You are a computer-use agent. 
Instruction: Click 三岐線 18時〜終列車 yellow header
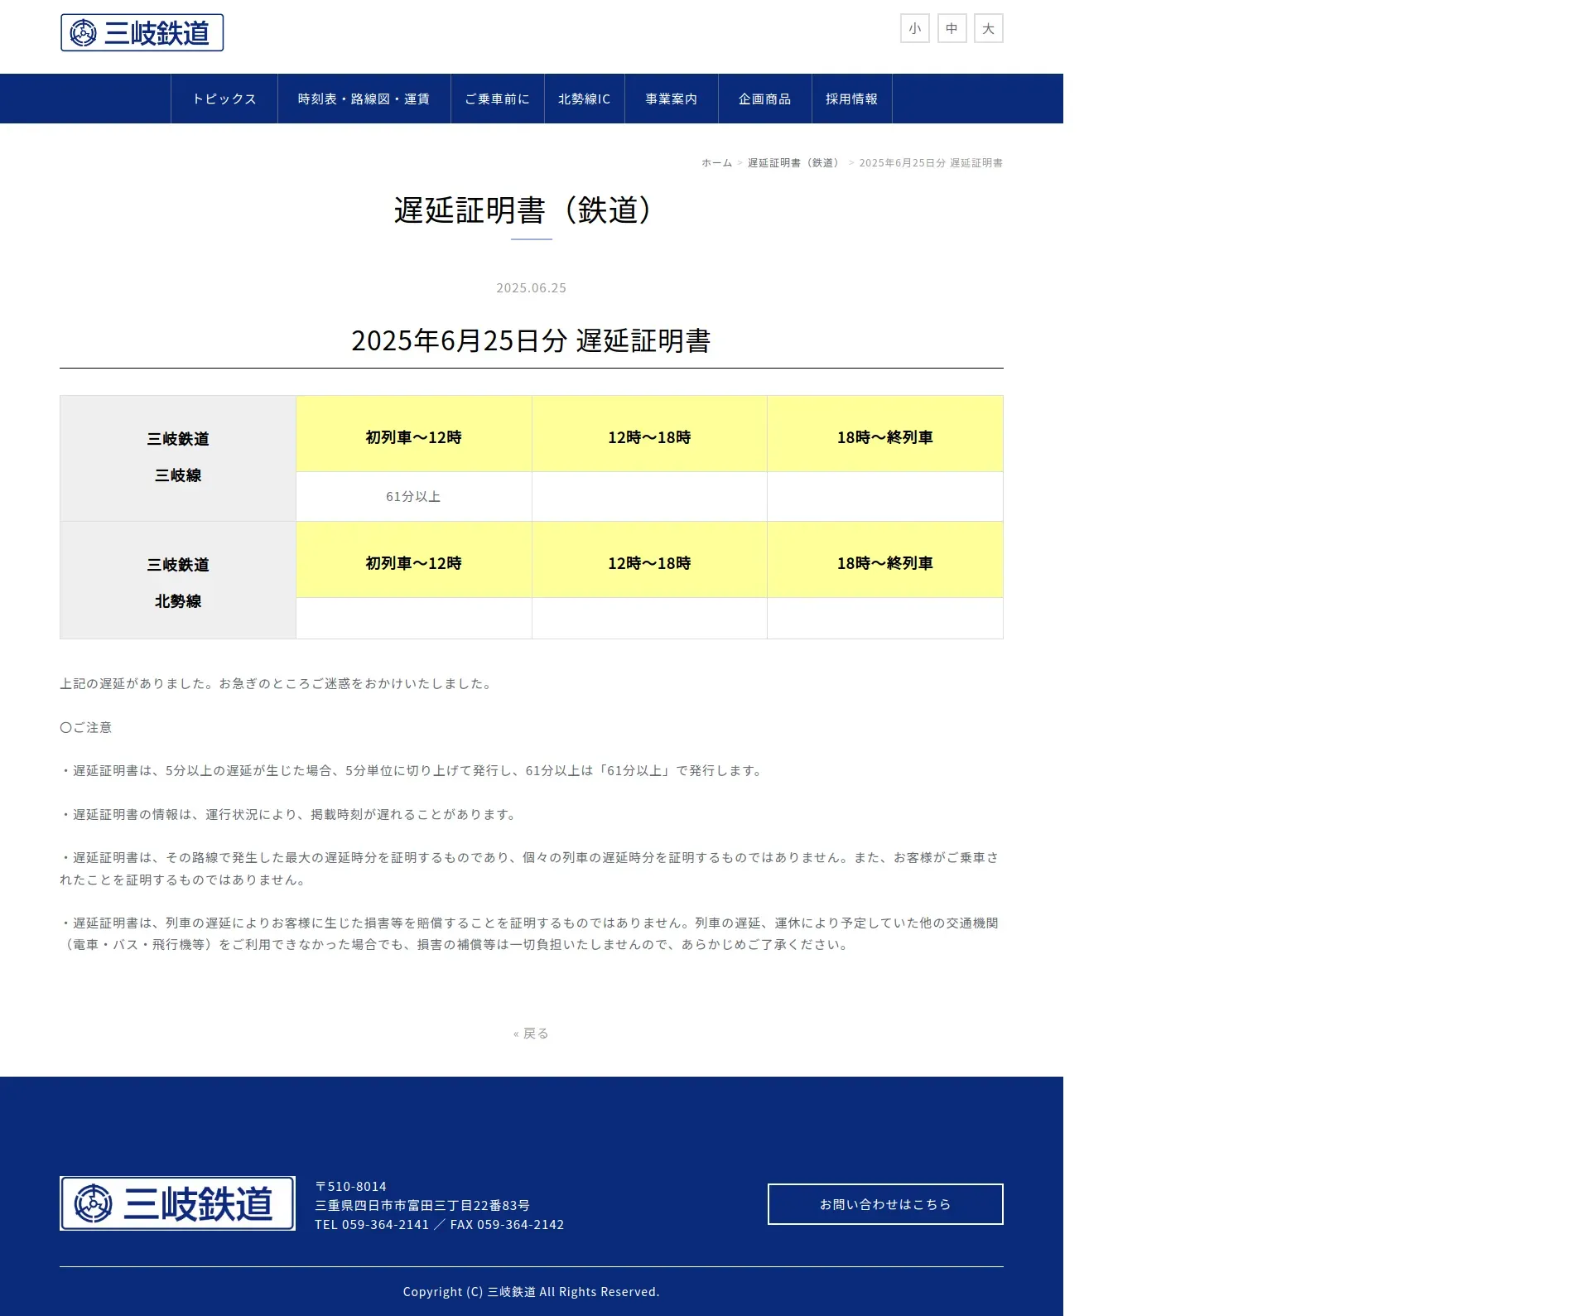coord(884,437)
